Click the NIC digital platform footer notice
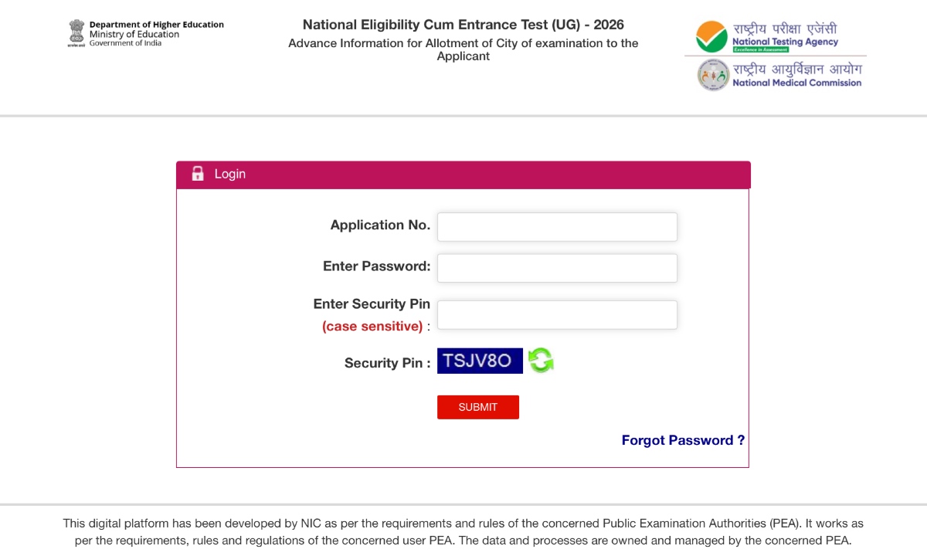The image size is (927, 556). click(x=463, y=532)
